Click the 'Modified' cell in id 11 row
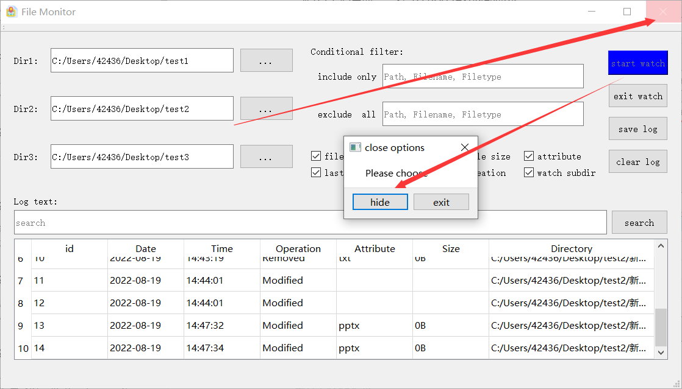This screenshot has width=682, height=389. click(298, 281)
